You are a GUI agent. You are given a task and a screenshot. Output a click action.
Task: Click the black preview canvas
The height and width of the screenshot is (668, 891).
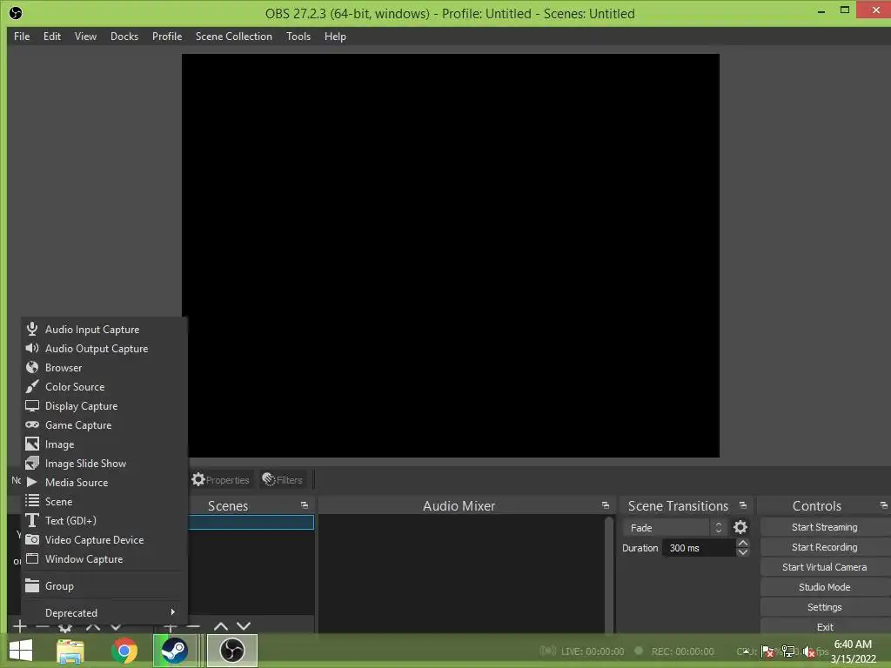click(451, 256)
